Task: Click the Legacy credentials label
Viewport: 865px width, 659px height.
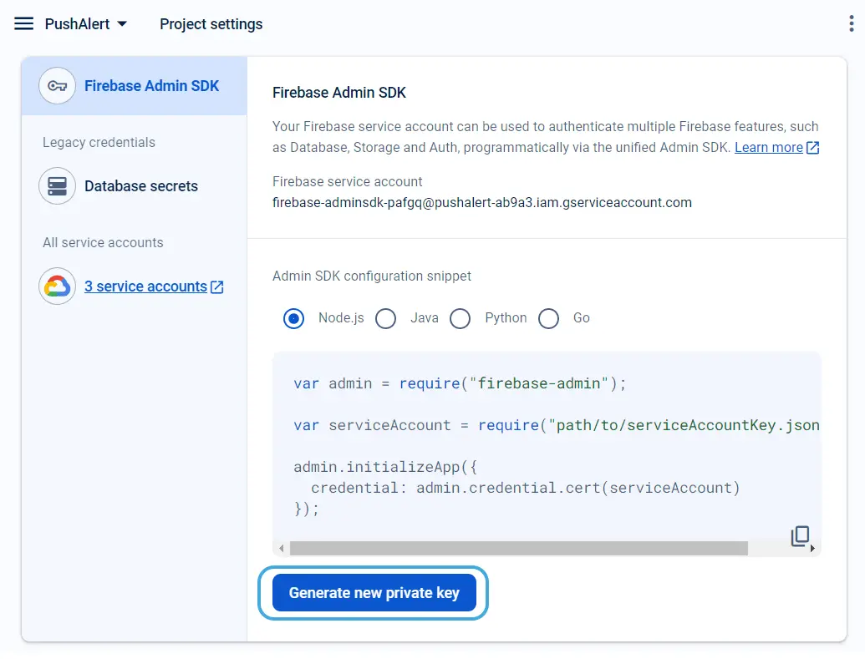Action: [x=99, y=142]
